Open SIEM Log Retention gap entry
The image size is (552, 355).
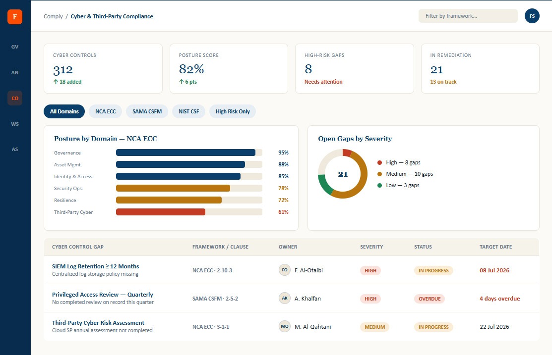click(95, 266)
